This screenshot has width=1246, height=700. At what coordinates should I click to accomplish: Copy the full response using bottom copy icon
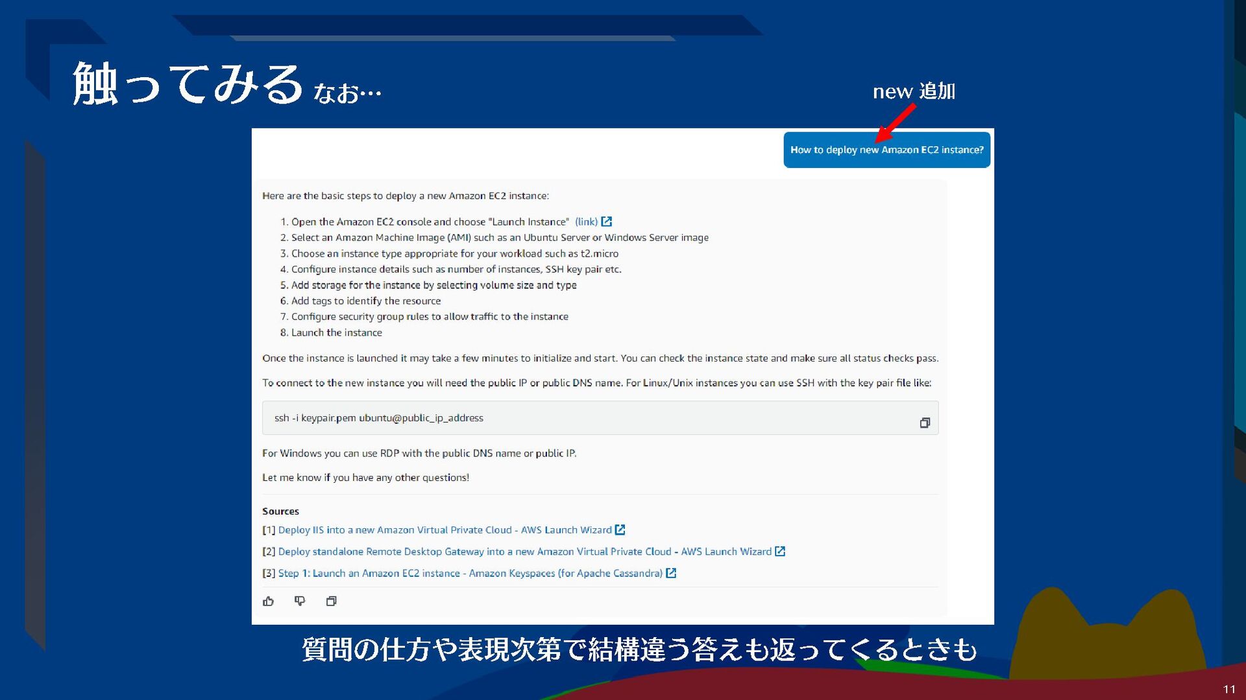(331, 601)
